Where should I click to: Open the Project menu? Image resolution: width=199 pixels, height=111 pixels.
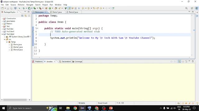45,5
